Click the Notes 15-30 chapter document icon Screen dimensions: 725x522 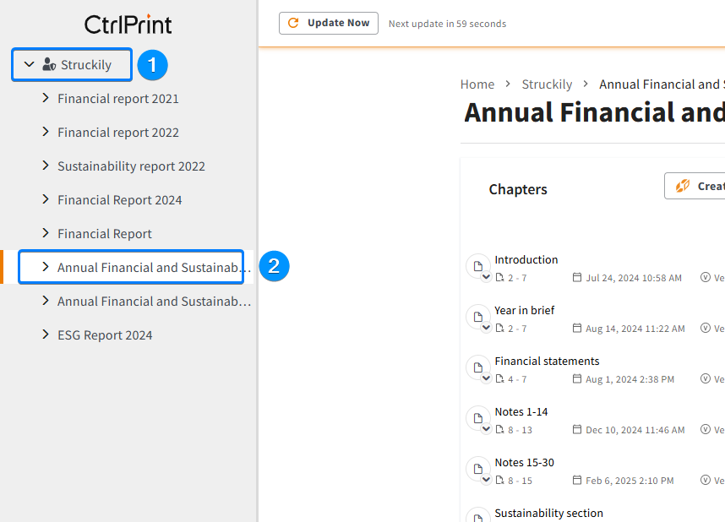pyautogui.click(x=477, y=469)
